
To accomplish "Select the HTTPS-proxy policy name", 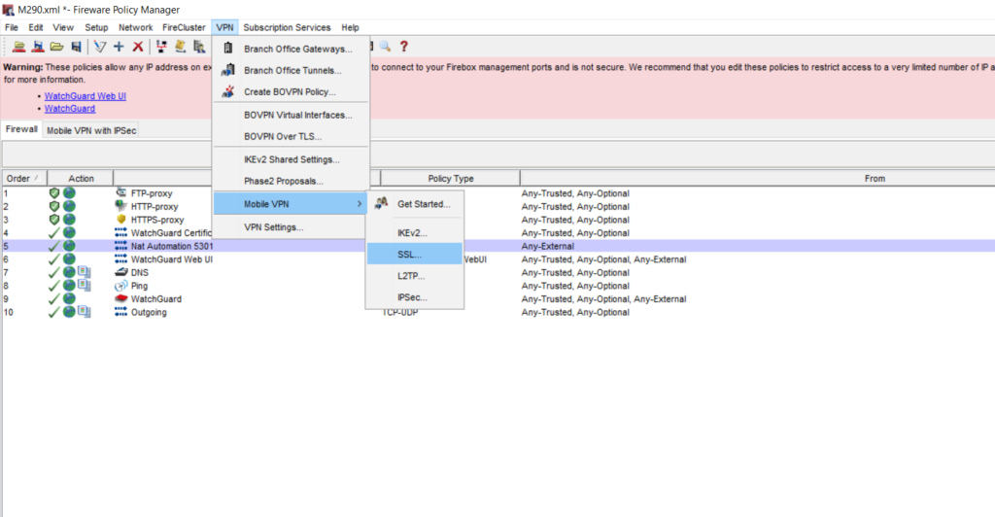I will pos(157,220).
